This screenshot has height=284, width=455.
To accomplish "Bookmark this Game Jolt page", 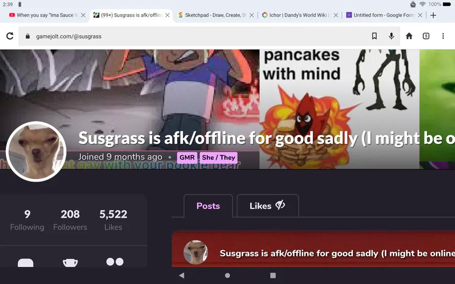I will pos(374,36).
